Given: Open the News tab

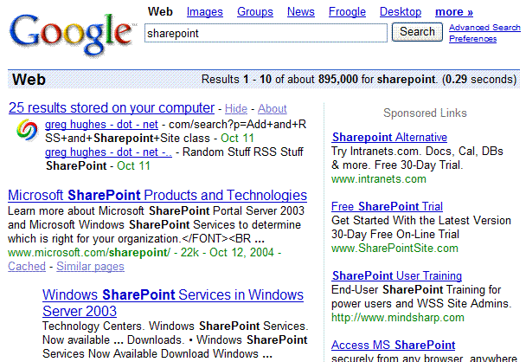Looking at the screenshot, I should (x=301, y=12).
